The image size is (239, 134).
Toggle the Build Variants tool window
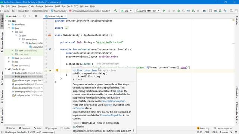point(2,115)
